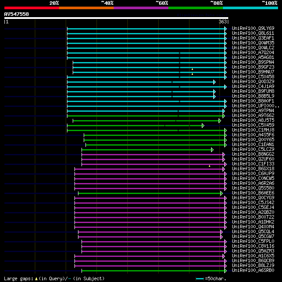
Task: Open the UniRef100_A6SRB0 hit
Action: (x=253, y=271)
